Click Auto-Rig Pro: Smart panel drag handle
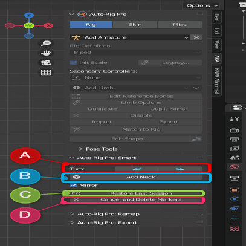This screenshot has width=246, height=246. (200, 158)
